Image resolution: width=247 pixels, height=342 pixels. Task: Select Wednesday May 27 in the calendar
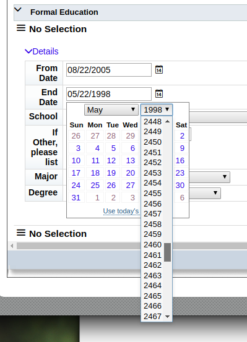click(131, 186)
